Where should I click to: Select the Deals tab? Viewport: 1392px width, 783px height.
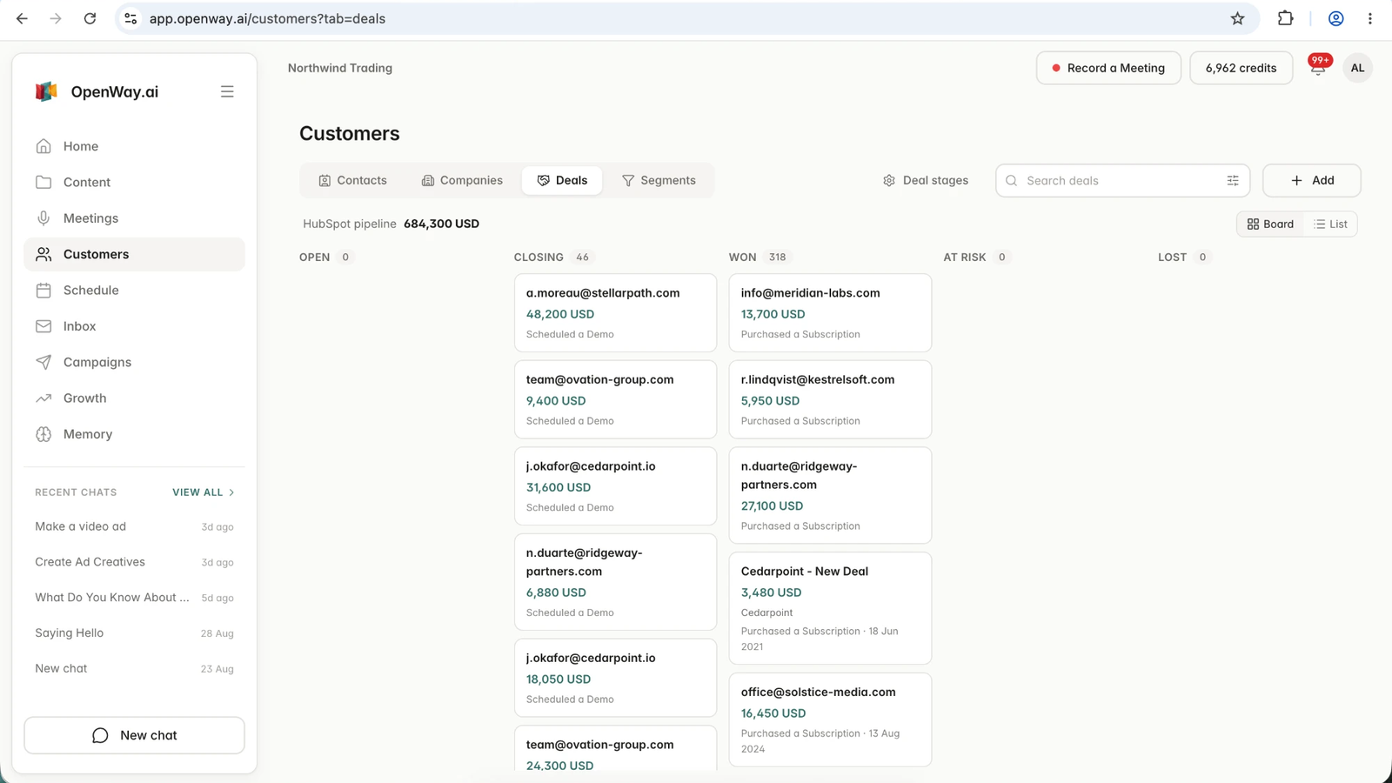tap(562, 180)
